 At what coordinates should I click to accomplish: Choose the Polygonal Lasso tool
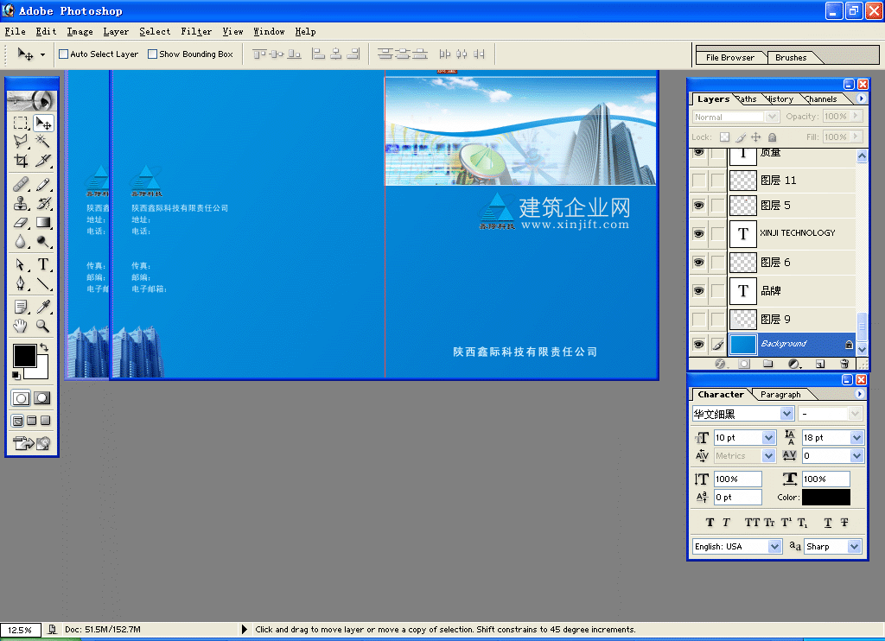(21, 141)
